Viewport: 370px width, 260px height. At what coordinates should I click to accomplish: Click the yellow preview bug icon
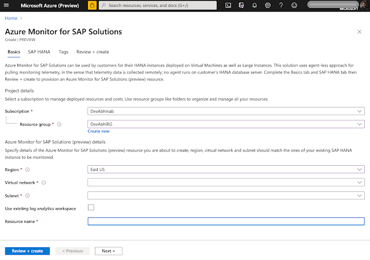[92, 5]
